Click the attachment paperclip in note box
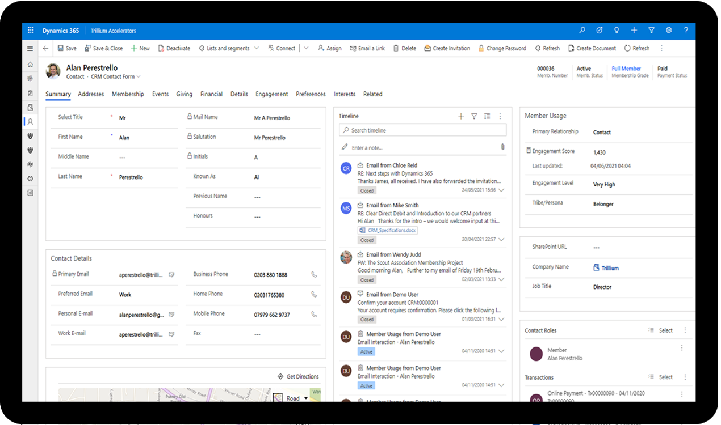The height and width of the screenshot is (425, 721). pyautogui.click(x=502, y=147)
